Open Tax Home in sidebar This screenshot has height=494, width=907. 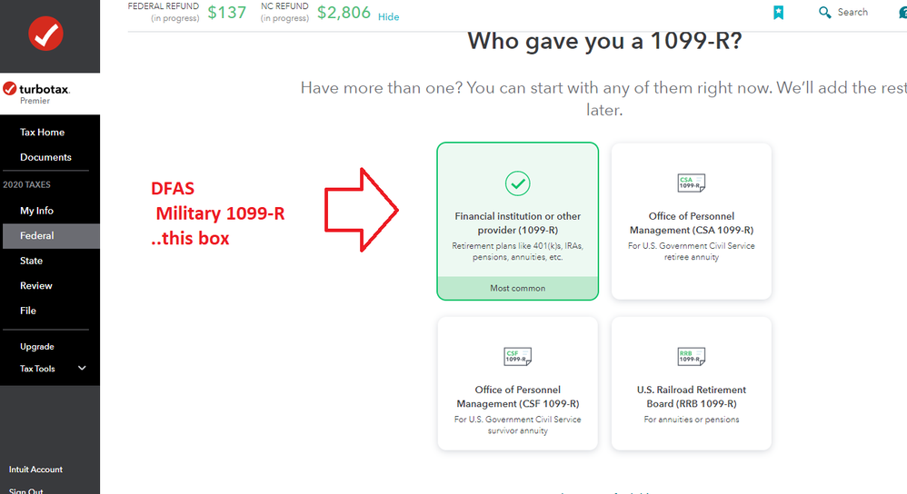pyautogui.click(x=42, y=133)
